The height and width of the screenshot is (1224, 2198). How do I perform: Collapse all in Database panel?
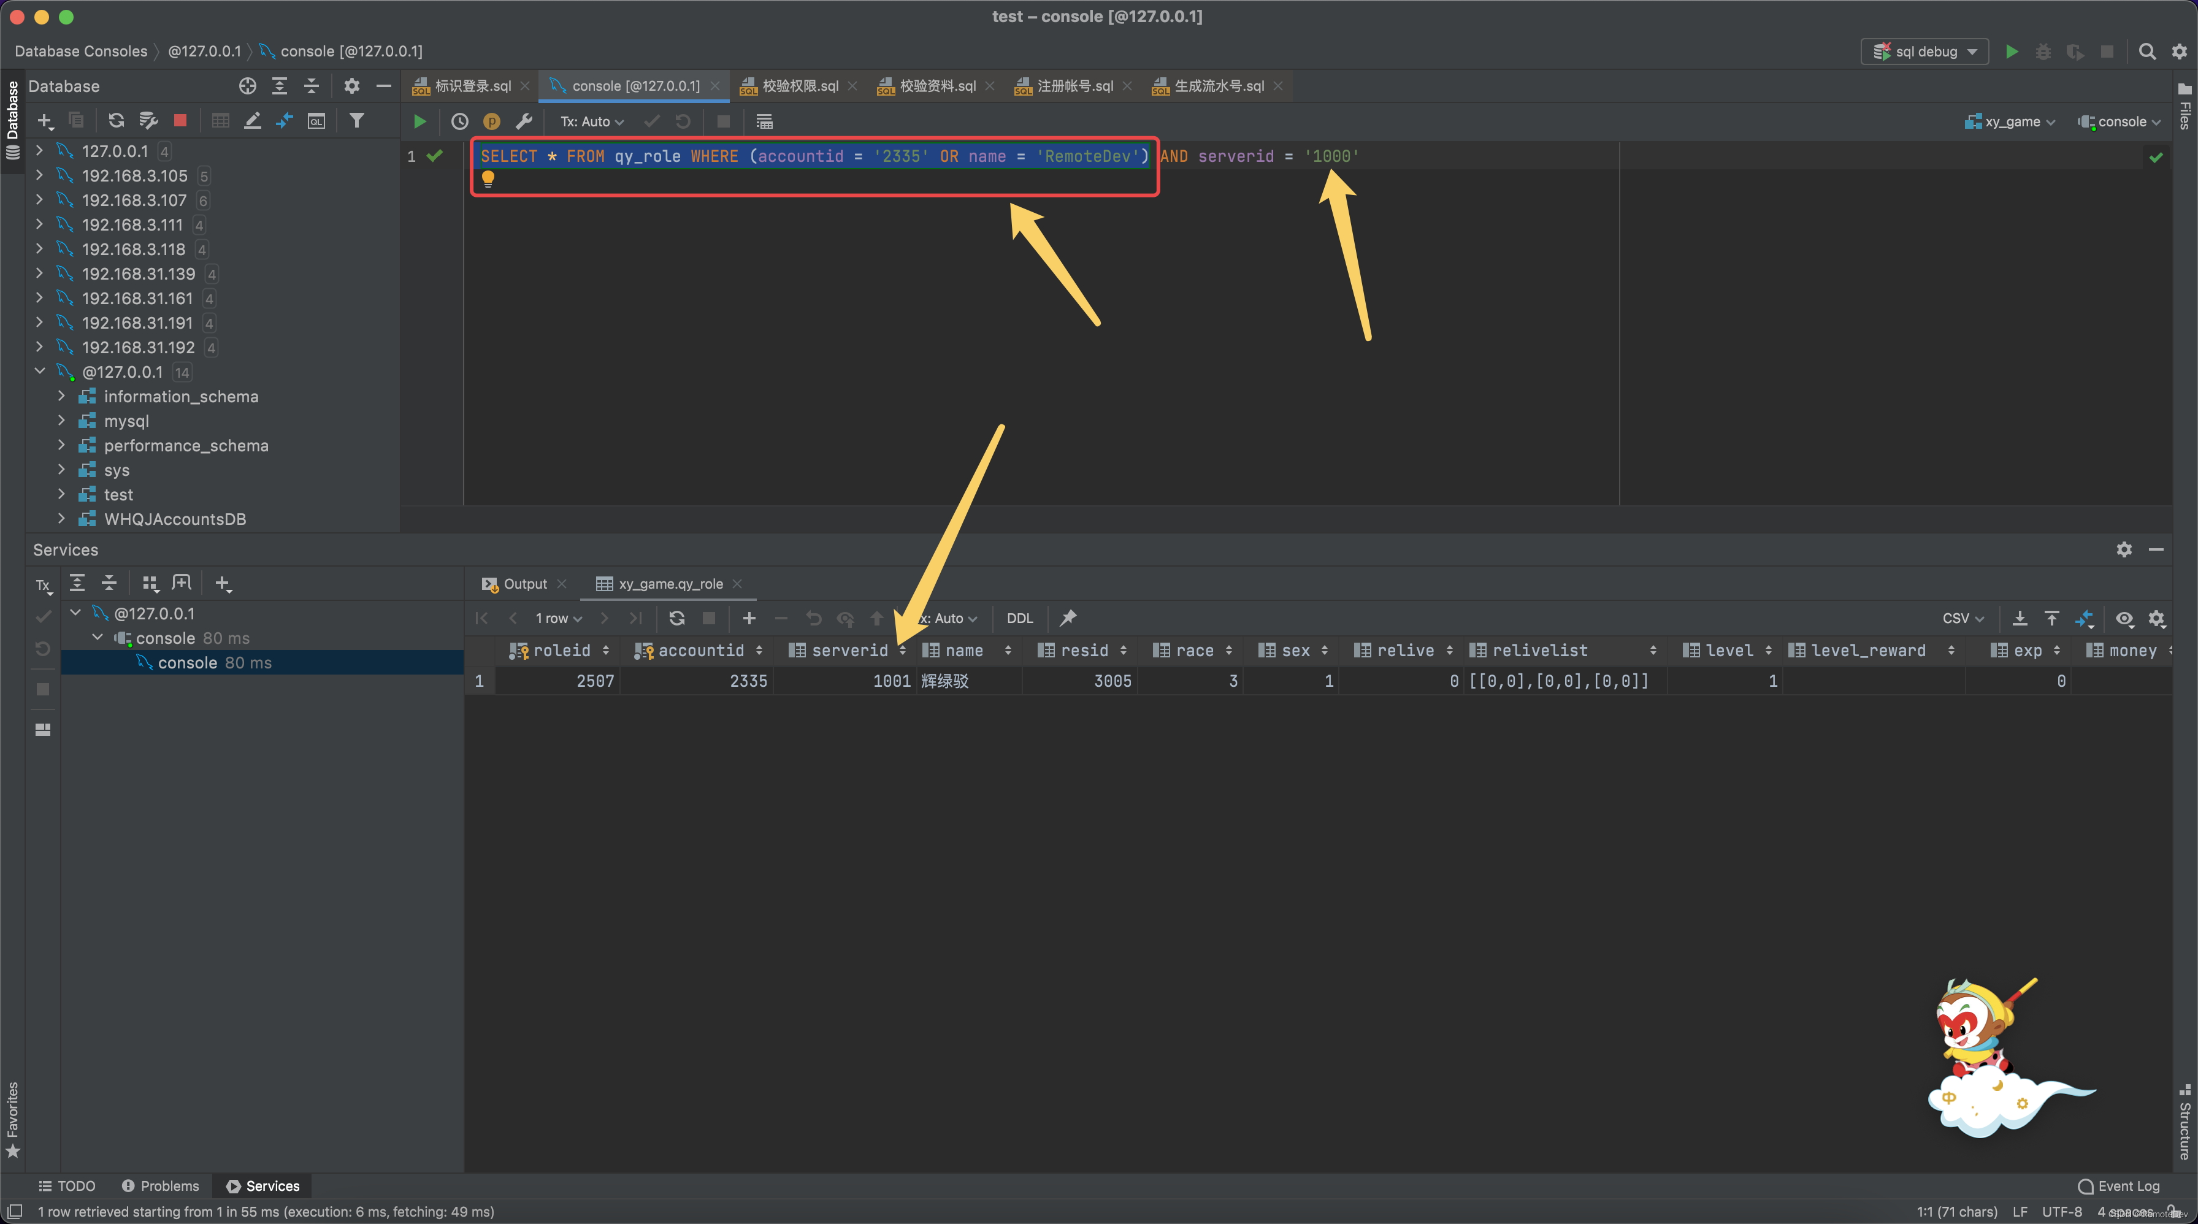(312, 85)
